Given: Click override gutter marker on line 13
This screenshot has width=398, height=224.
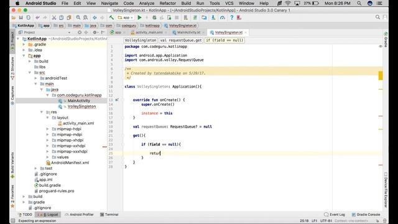Looking at the screenshot, I should point(117,100).
